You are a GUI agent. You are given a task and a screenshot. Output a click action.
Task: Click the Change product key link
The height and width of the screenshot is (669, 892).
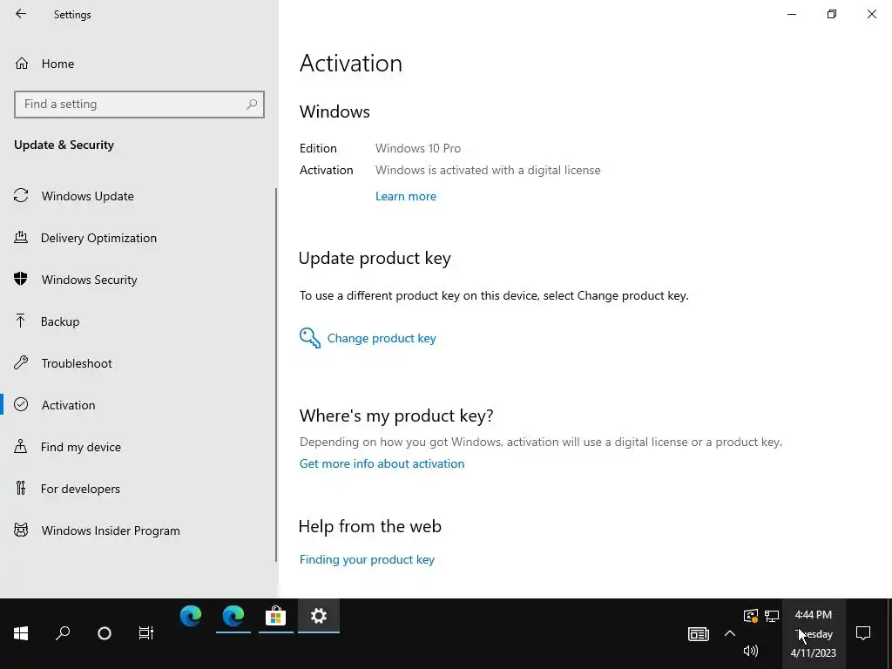pos(382,339)
